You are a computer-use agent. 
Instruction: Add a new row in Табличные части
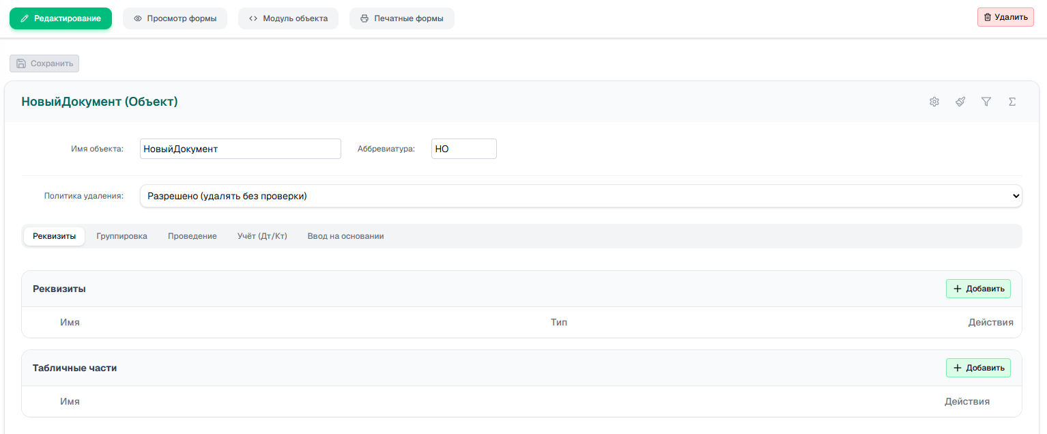978,368
